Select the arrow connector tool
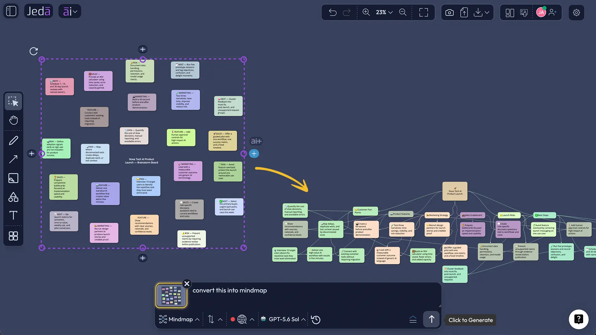The height and width of the screenshot is (335, 596). [x=13, y=159]
